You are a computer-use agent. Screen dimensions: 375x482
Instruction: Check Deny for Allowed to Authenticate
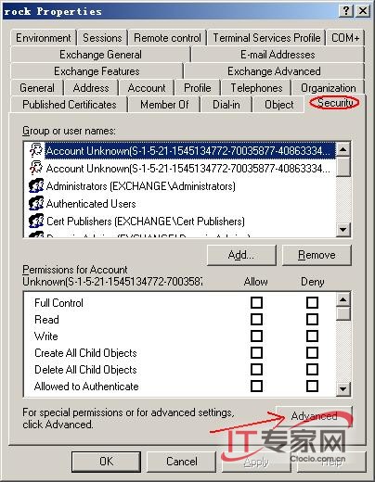312,386
